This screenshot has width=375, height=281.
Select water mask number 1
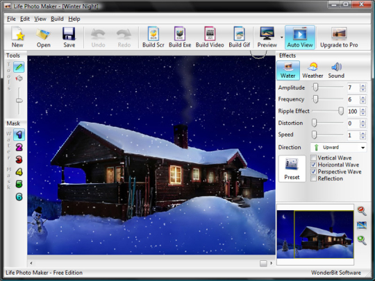click(x=19, y=135)
